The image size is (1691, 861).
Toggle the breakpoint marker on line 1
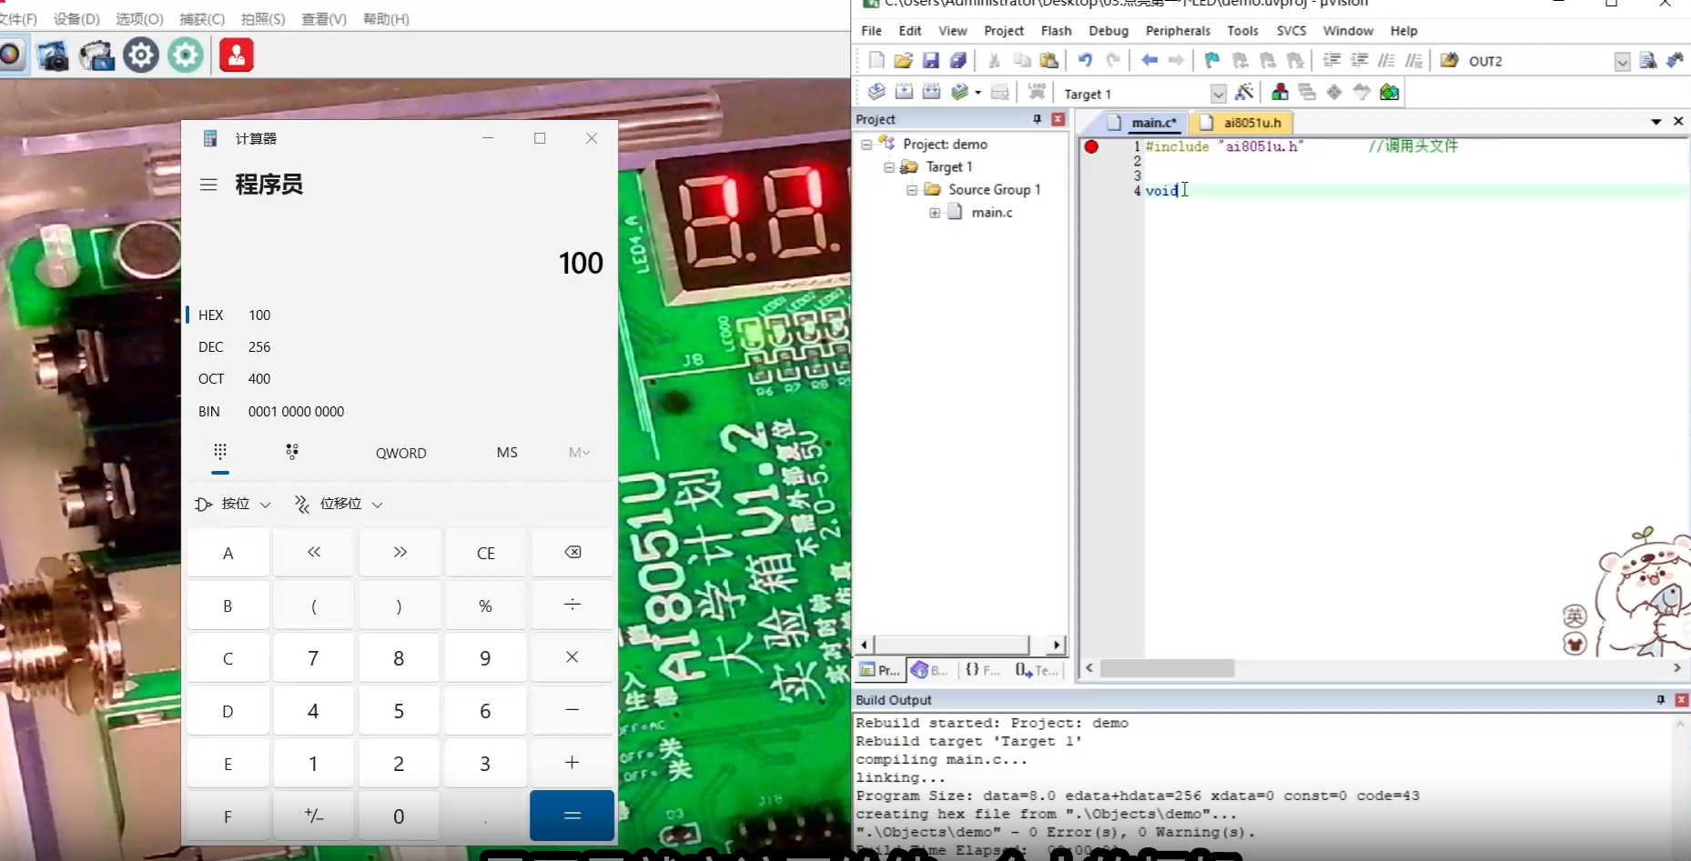(x=1091, y=146)
